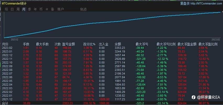The width and height of the screenshot is (223, 105).
Task: Click the 2023.02 chart end label
Action: coord(216,40)
